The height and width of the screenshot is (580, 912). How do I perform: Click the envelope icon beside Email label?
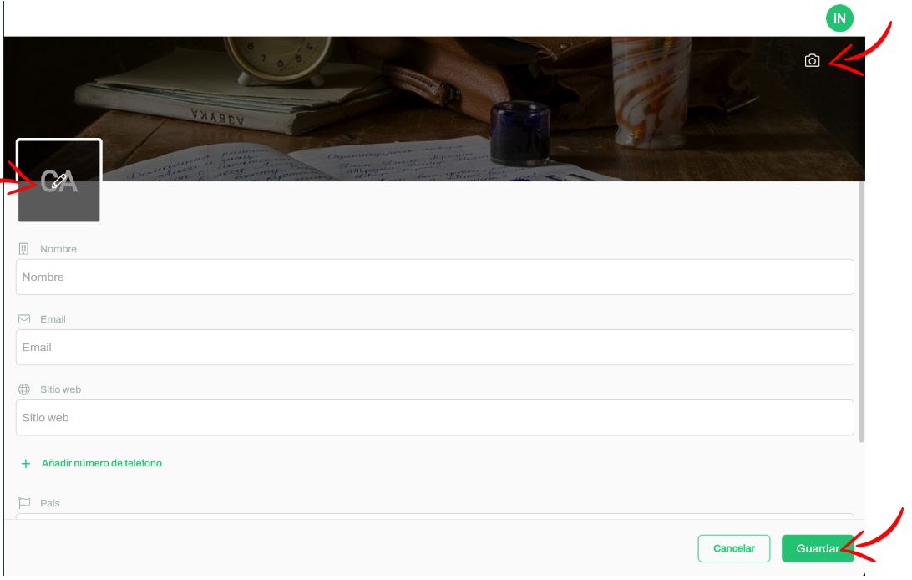(24, 318)
